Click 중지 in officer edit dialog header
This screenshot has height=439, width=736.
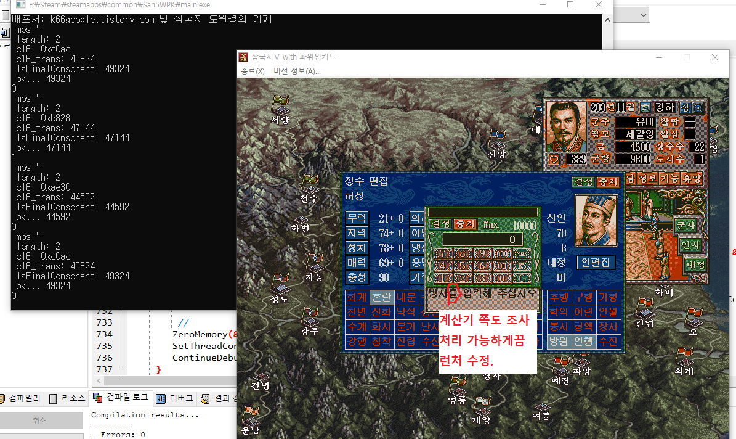click(x=608, y=182)
